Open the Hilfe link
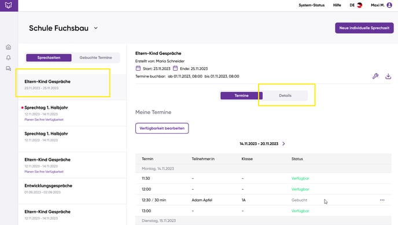 click(337, 5)
